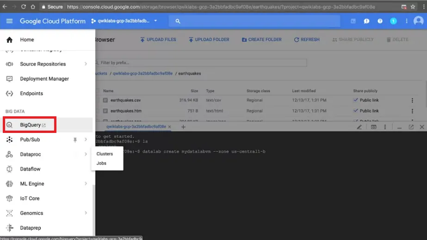This screenshot has width=427, height=240.
Task: Open Cloud Shell in new window icon
Action: [411, 127]
